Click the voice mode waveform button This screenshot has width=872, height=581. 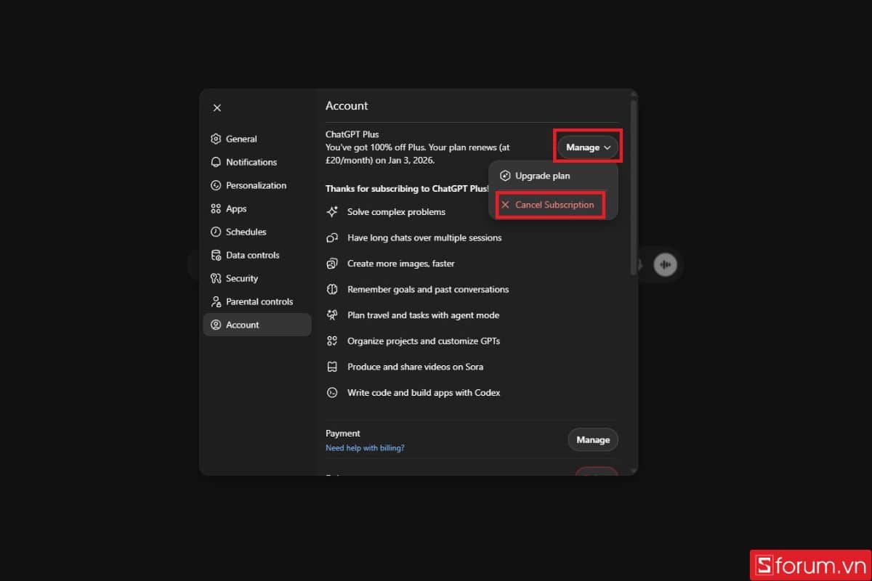[664, 264]
